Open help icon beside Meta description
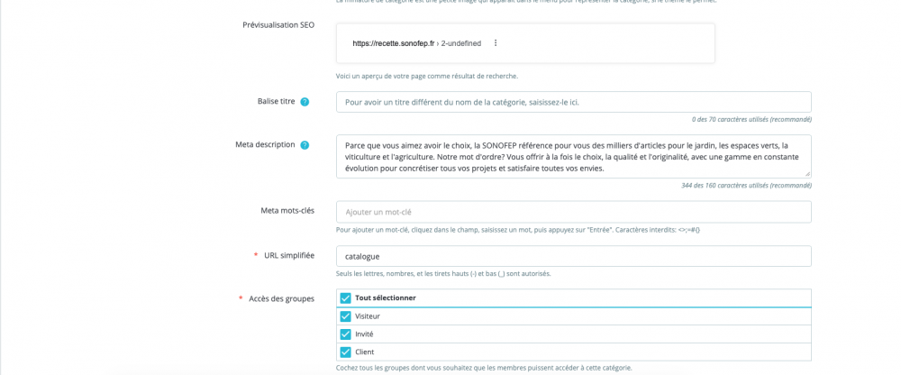 point(305,145)
